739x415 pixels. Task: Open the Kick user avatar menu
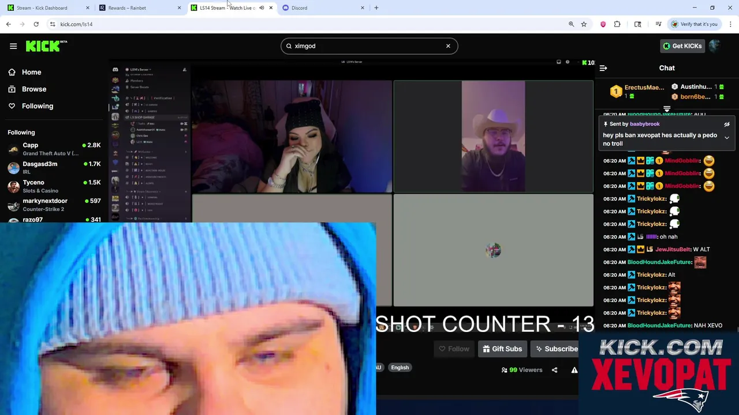pyautogui.click(x=715, y=46)
